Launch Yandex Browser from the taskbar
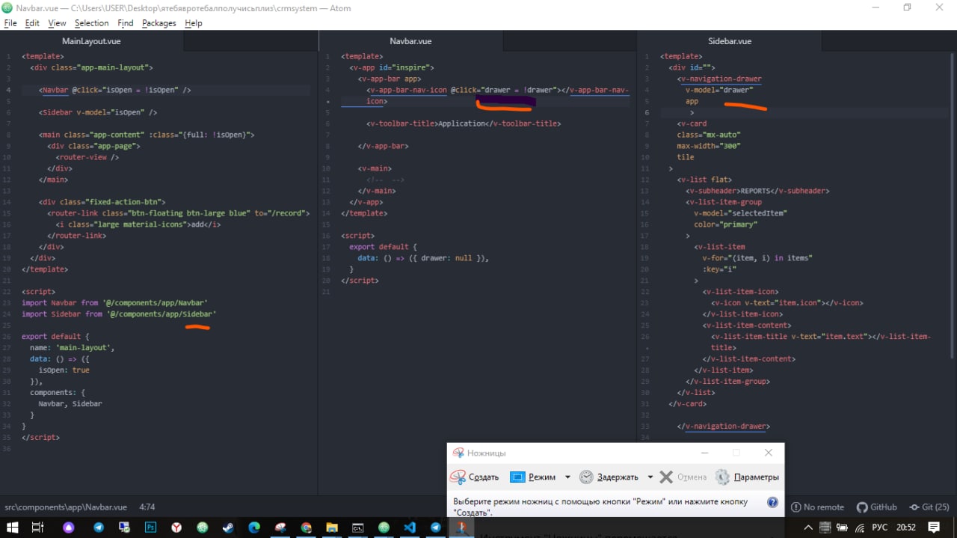Viewport: 957px width, 538px height. click(176, 528)
